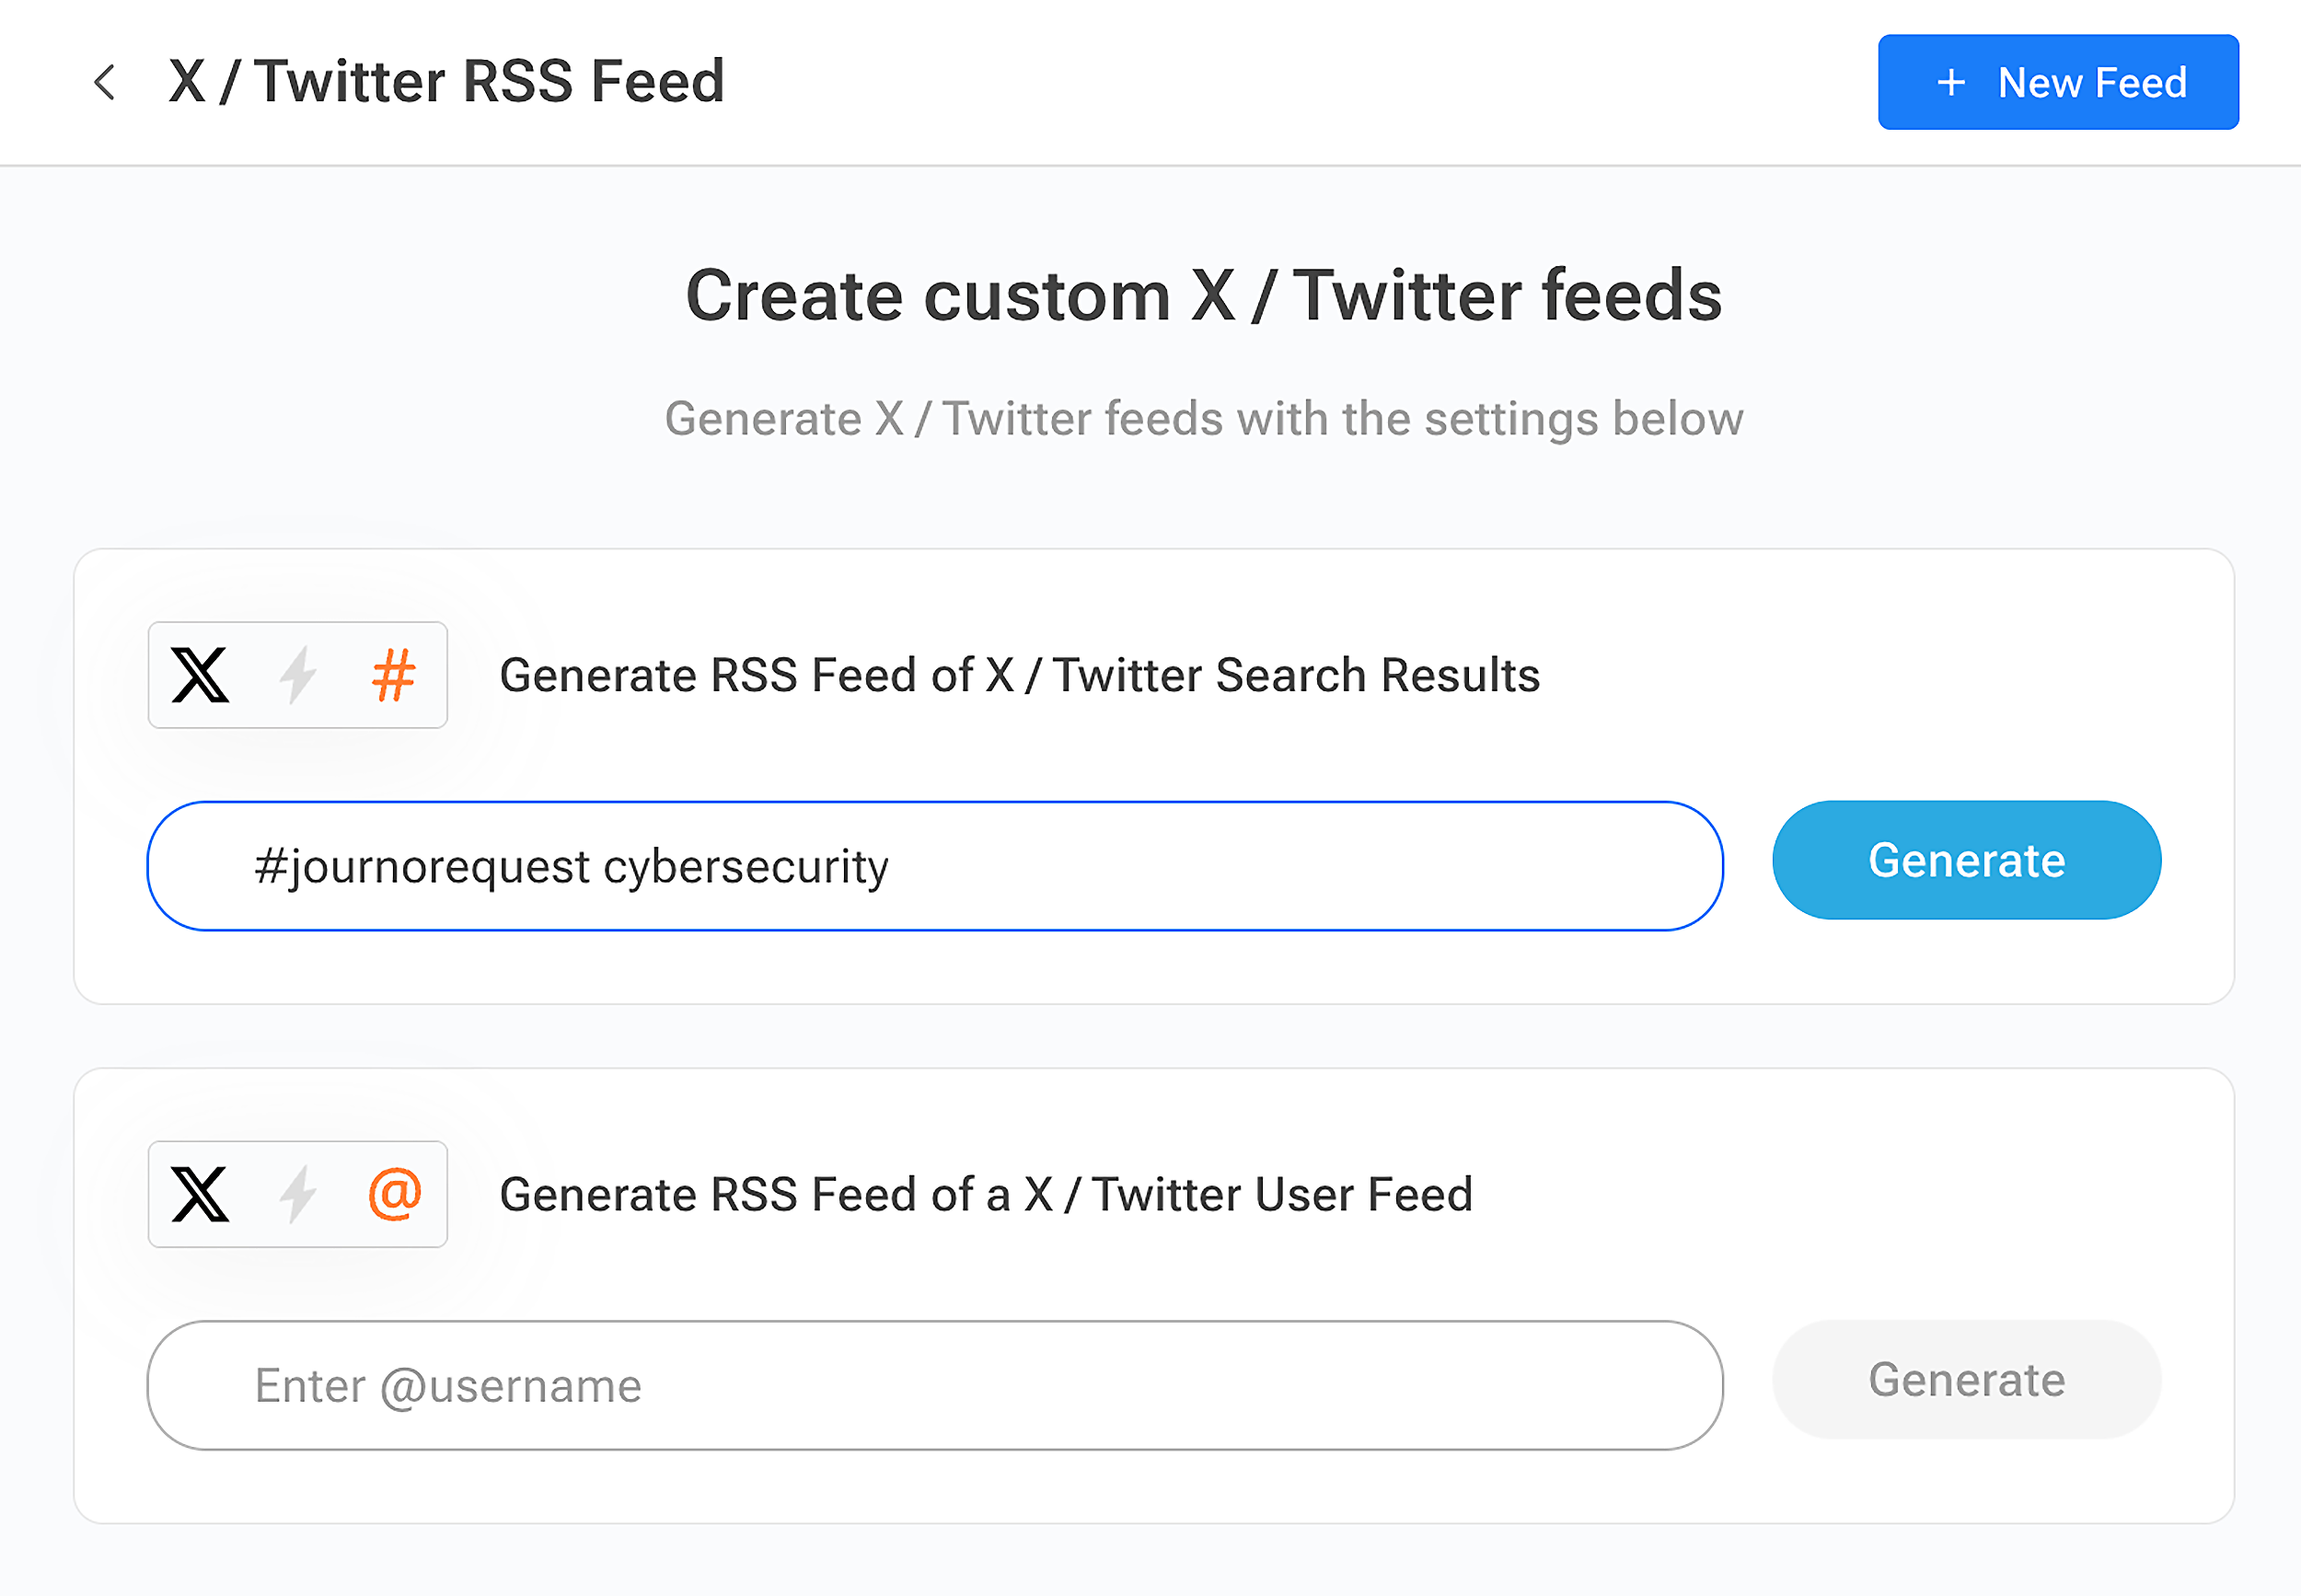Click the lightning bolt icon beside the @ symbol
The image size is (2301, 1596).
coord(298,1194)
